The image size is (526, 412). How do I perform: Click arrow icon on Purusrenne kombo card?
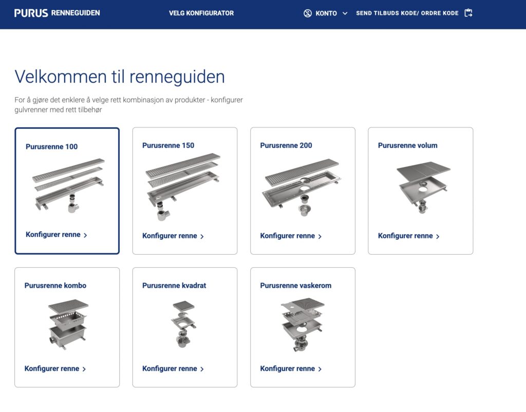pos(84,369)
